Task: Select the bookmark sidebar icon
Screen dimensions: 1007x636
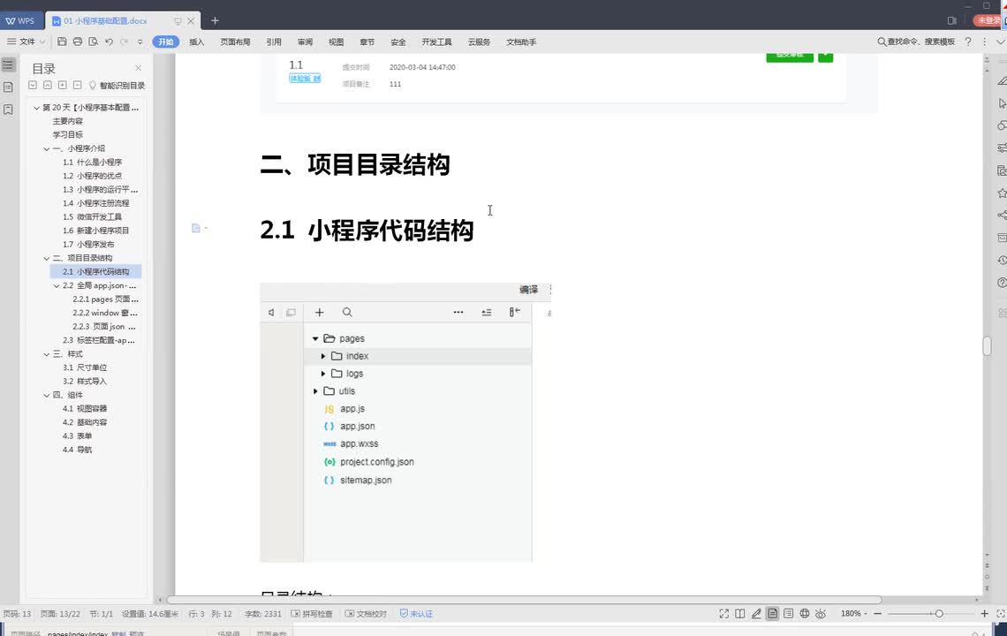Action: [8, 110]
